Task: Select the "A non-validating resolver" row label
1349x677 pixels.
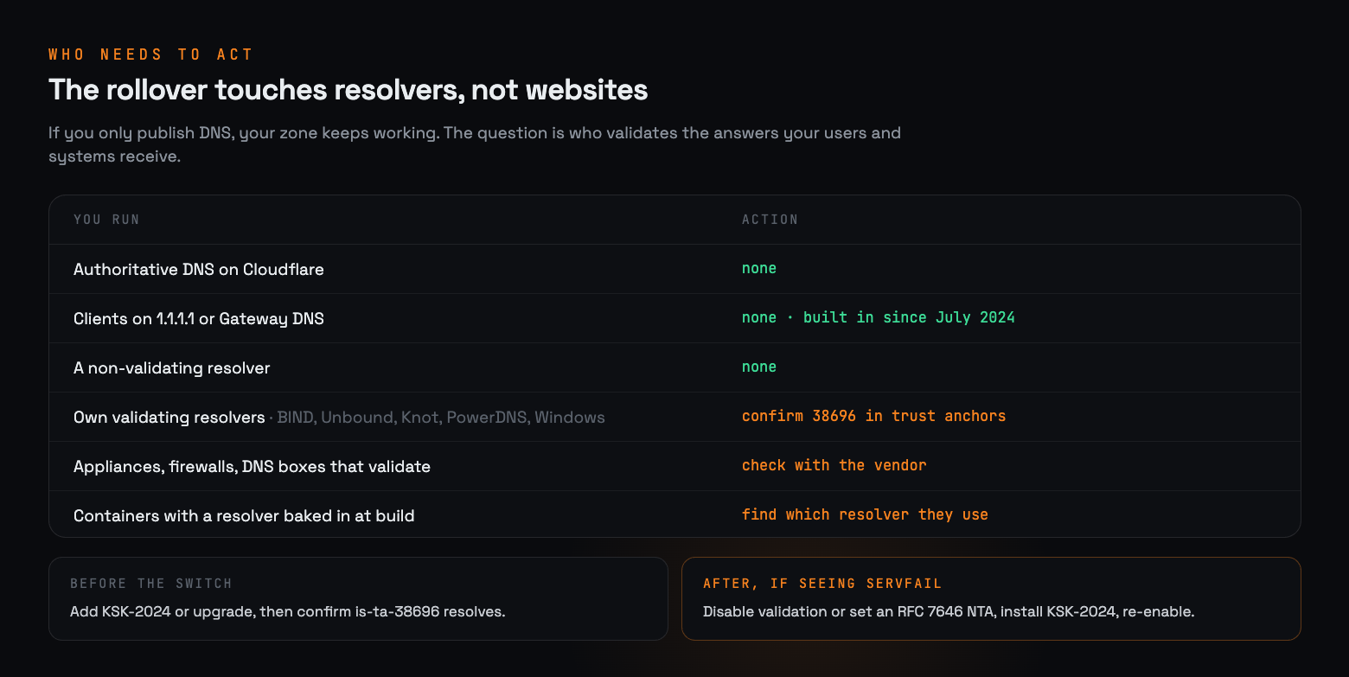Action: point(172,367)
